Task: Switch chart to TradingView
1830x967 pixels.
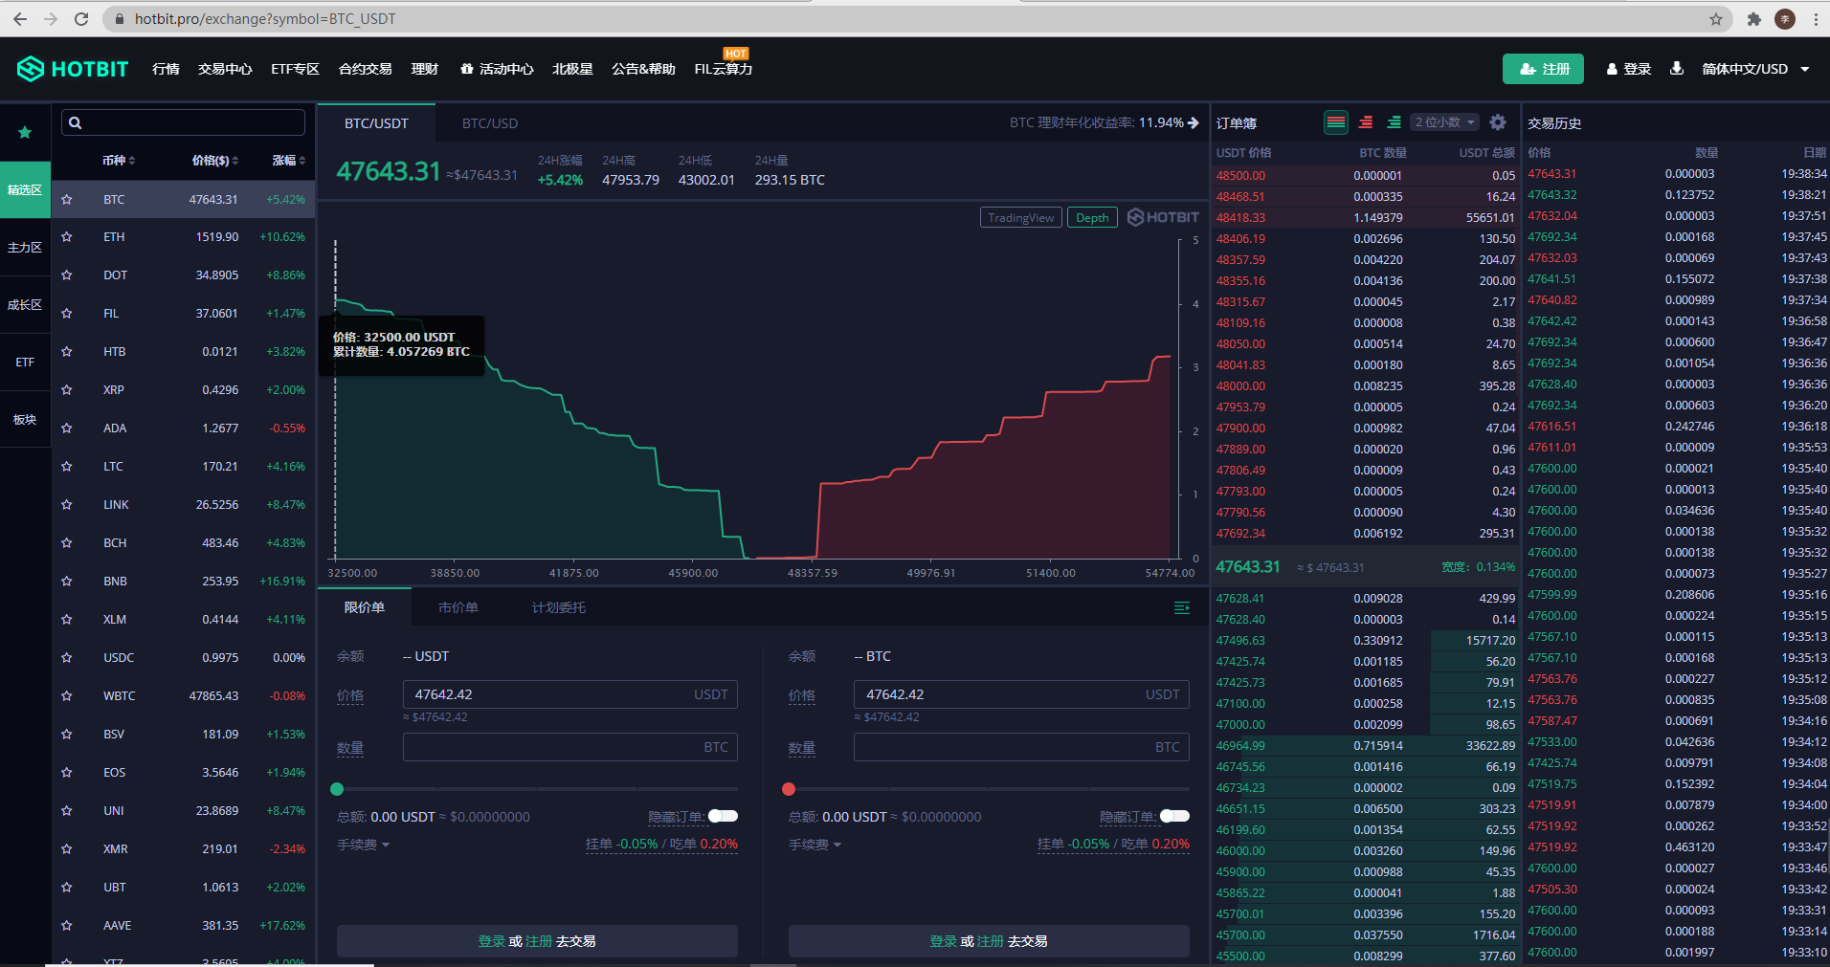Action: (x=1020, y=217)
